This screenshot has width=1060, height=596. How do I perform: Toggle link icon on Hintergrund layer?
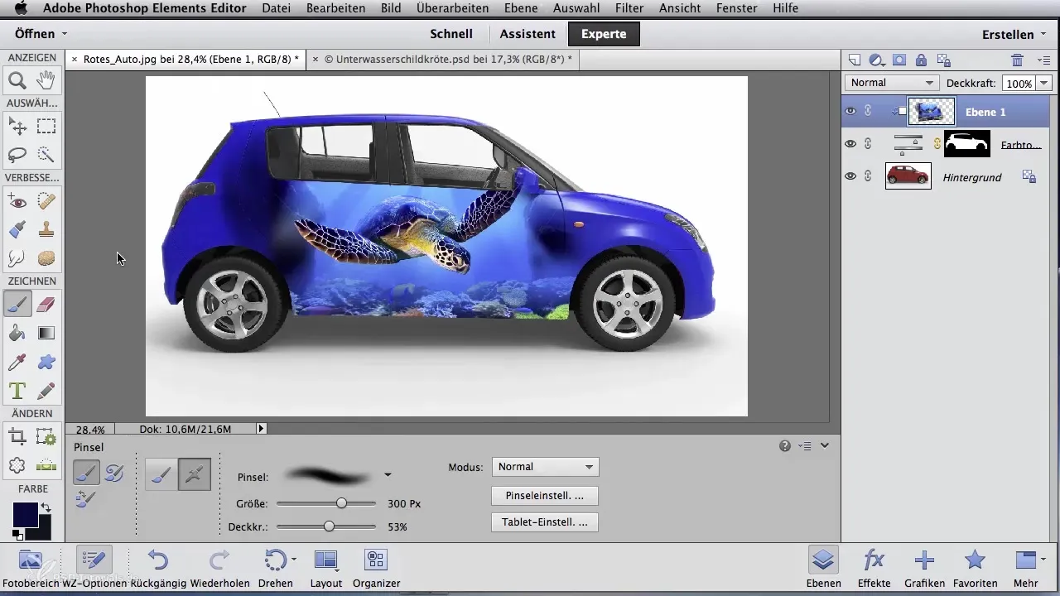click(868, 175)
